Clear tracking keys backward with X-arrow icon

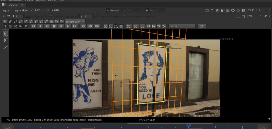pos(90,26)
